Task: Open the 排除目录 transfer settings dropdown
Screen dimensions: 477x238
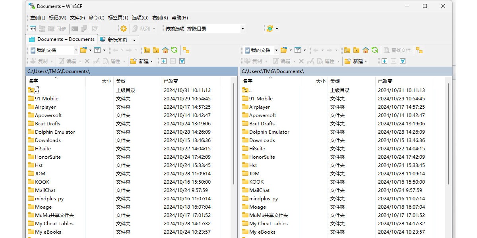Action: (242, 28)
